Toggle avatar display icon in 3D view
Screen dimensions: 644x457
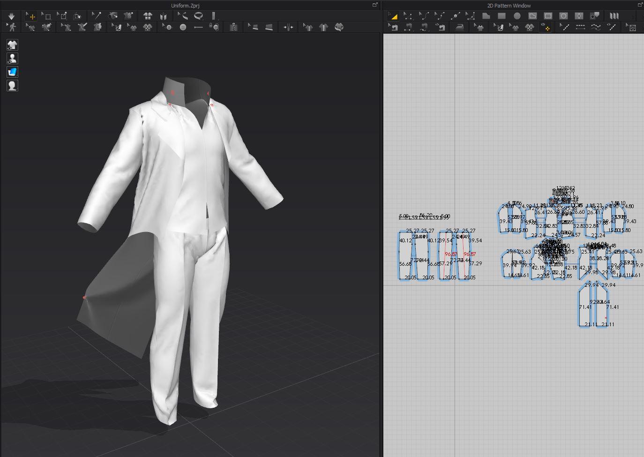pos(12,59)
